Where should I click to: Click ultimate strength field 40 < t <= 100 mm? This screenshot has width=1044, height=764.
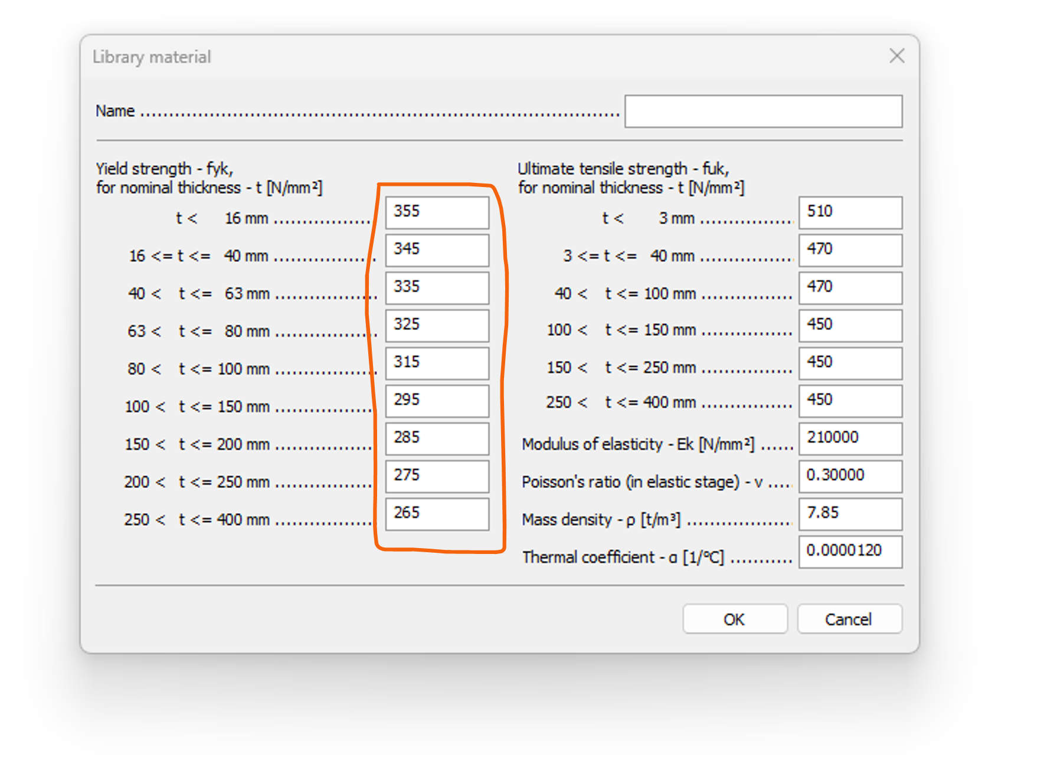pyautogui.click(x=850, y=288)
